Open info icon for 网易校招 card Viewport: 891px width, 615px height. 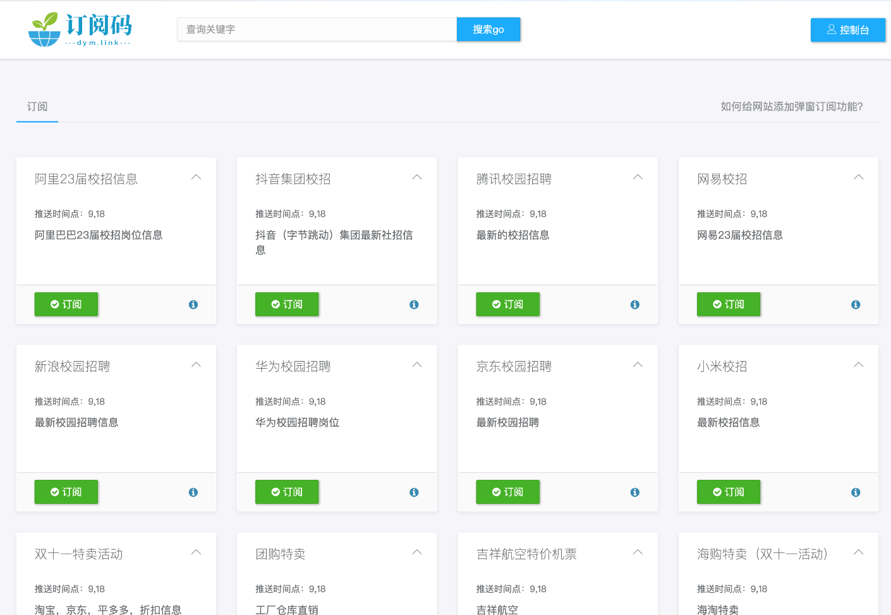pyautogui.click(x=856, y=304)
